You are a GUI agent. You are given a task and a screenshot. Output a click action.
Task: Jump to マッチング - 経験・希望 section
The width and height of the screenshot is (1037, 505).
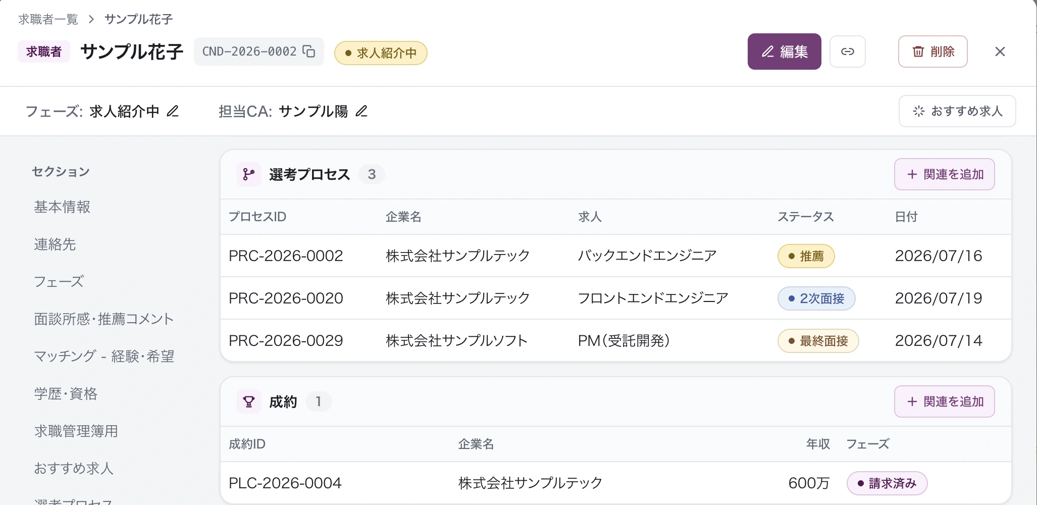[104, 357]
